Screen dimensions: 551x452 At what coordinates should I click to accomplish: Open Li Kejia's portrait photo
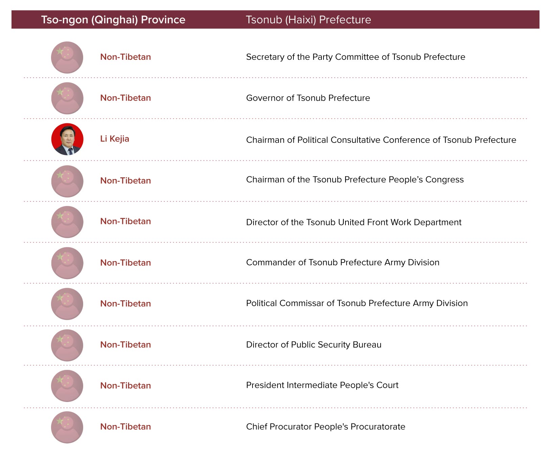[67, 139]
